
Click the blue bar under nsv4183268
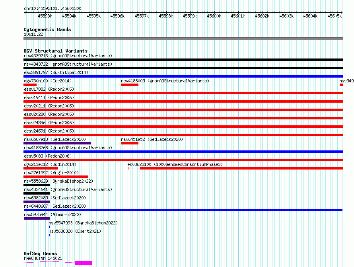(x=183, y=152)
